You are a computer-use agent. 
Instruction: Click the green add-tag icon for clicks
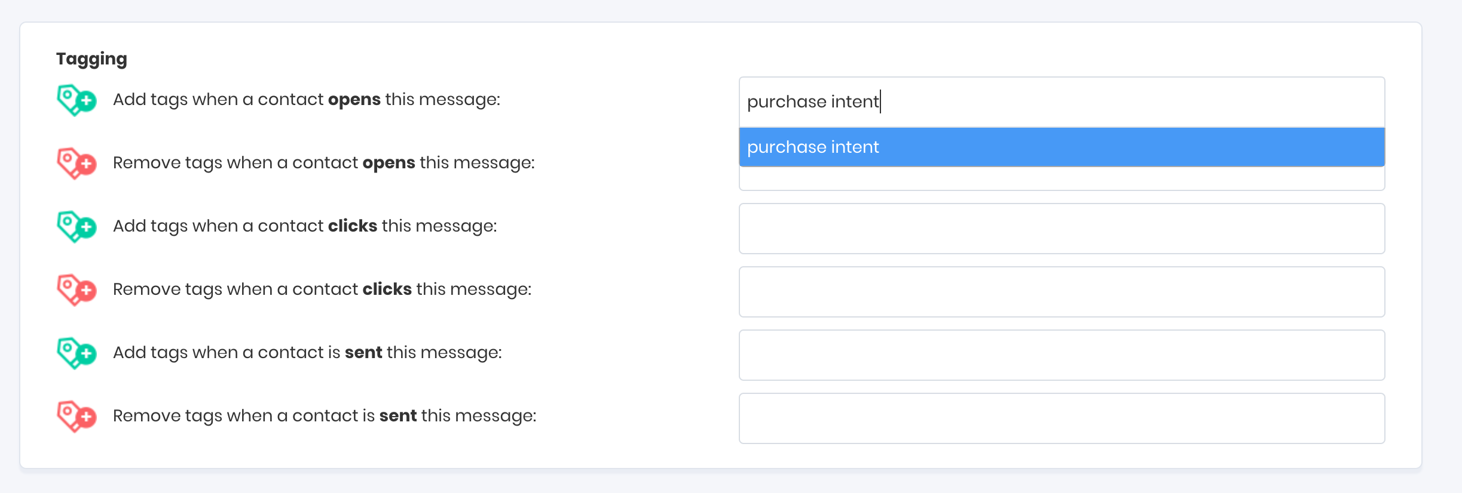(77, 226)
